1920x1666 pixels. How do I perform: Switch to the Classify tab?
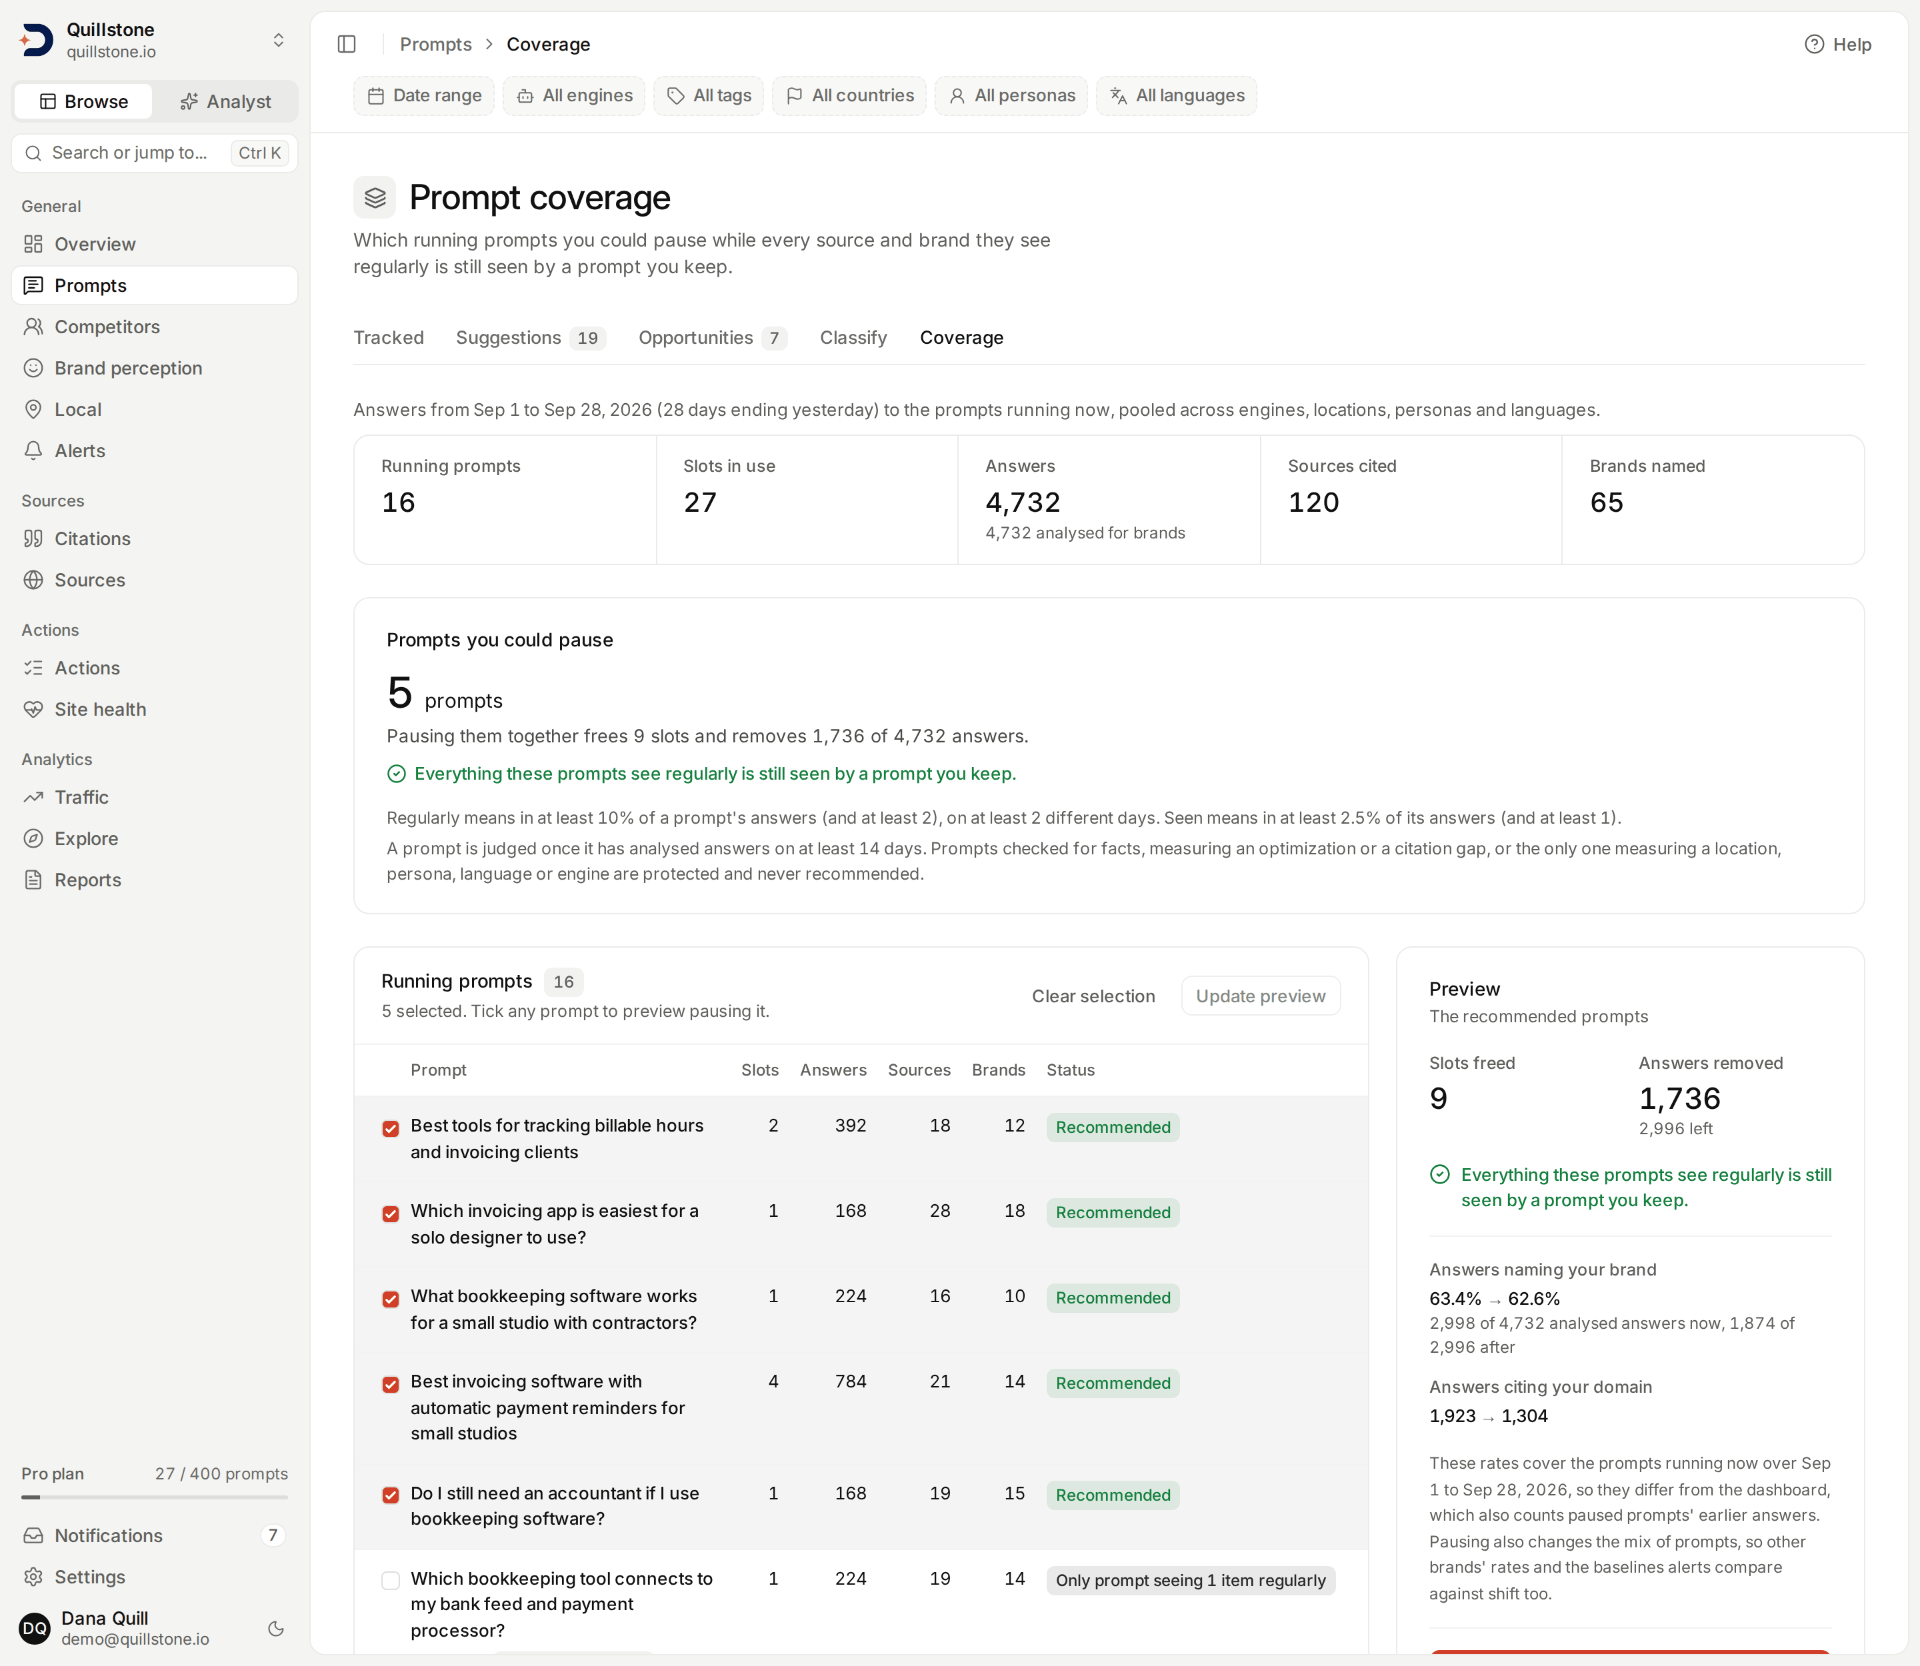point(853,337)
